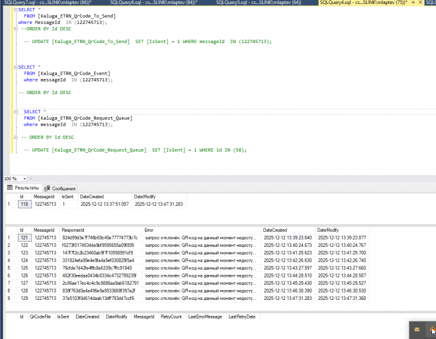The width and height of the screenshot is (436, 339).
Task: Click the Результаты tab grid icon
Action: [10, 187]
